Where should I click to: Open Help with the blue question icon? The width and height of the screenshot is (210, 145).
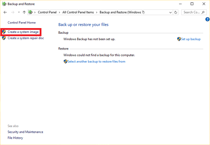point(207,19)
